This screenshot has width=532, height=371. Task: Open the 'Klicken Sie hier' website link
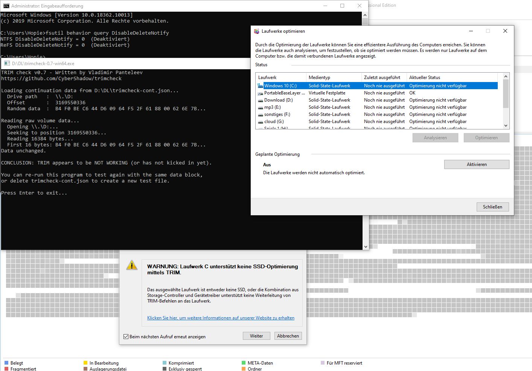coord(221,318)
